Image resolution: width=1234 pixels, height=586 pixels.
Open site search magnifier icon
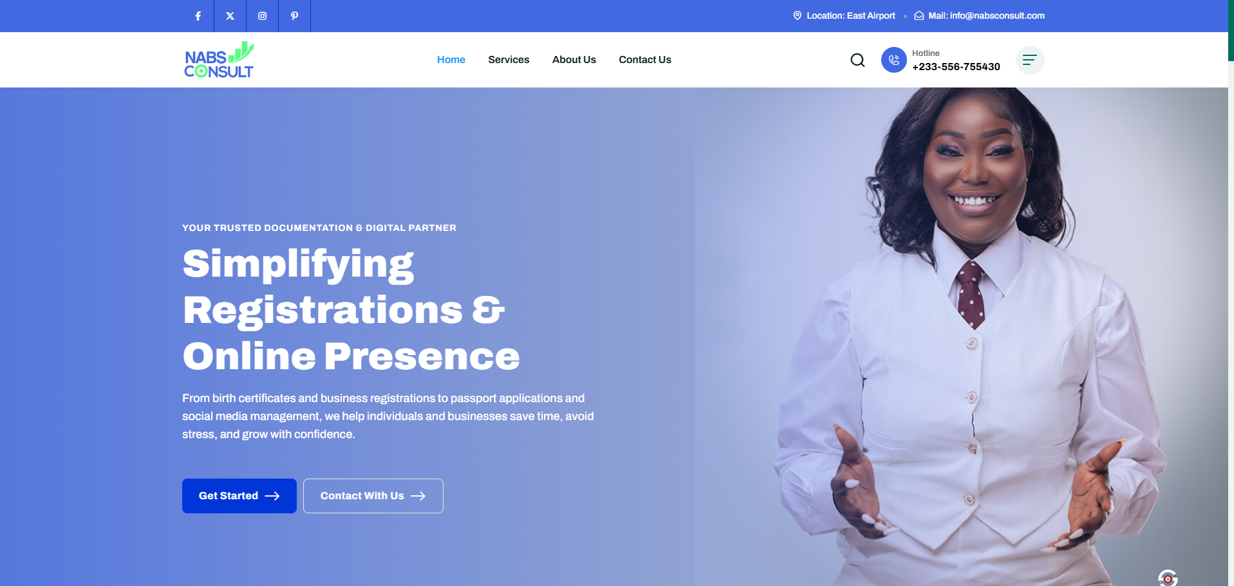[x=857, y=60]
